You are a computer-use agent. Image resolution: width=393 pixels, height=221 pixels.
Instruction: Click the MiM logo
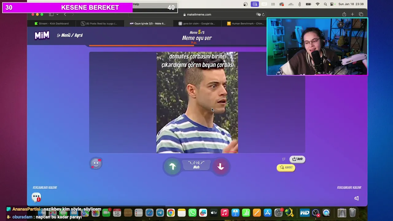pos(42,35)
